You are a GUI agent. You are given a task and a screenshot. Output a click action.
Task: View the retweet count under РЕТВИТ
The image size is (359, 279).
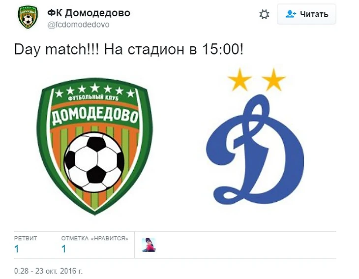pos(17,249)
